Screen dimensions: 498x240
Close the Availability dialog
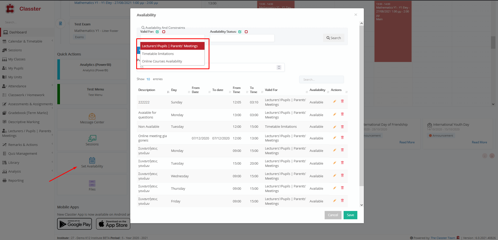356,15
